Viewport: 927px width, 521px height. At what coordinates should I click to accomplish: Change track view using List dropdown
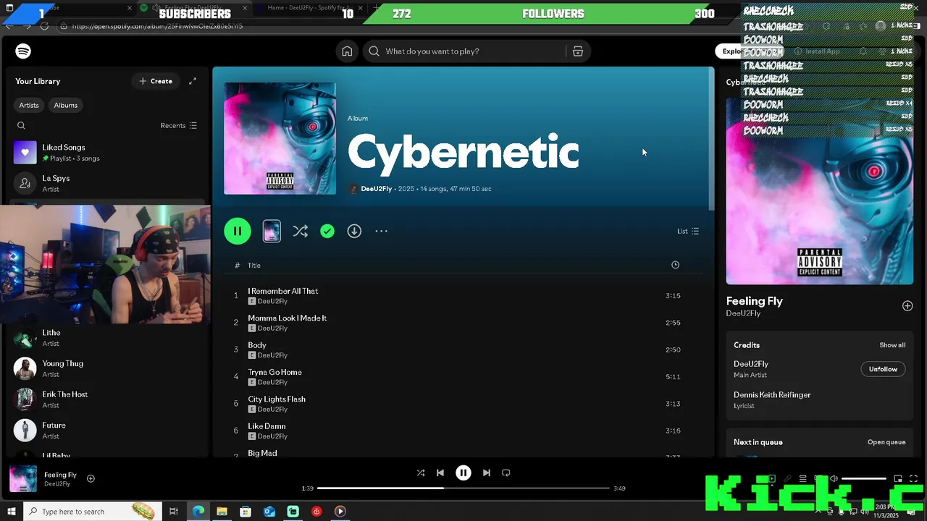pyautogui.click(x=688, y=231)
